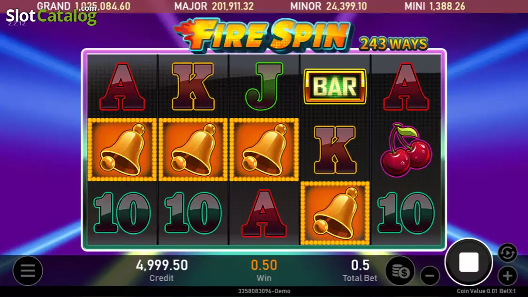528x297 pixels.
Task: Click the first golden bell in middle row
Action: coord(122,150)
